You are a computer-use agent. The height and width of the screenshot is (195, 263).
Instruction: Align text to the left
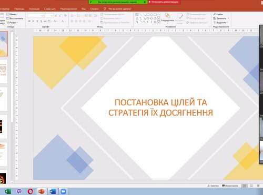tap(72, 21)
